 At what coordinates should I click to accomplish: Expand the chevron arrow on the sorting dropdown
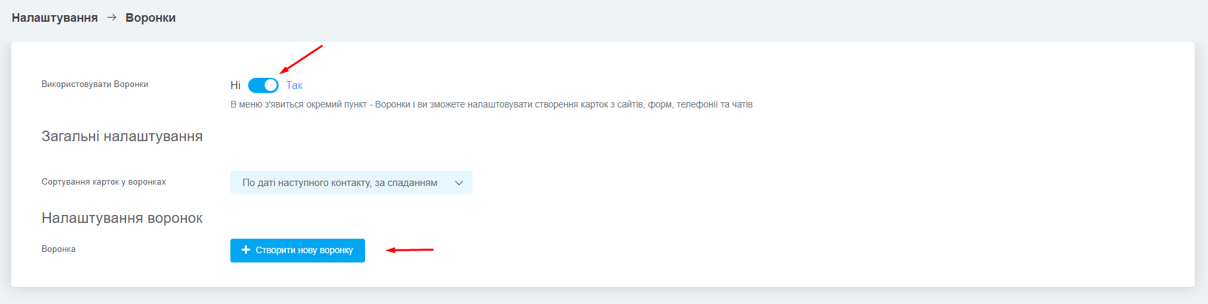[459, 183]
